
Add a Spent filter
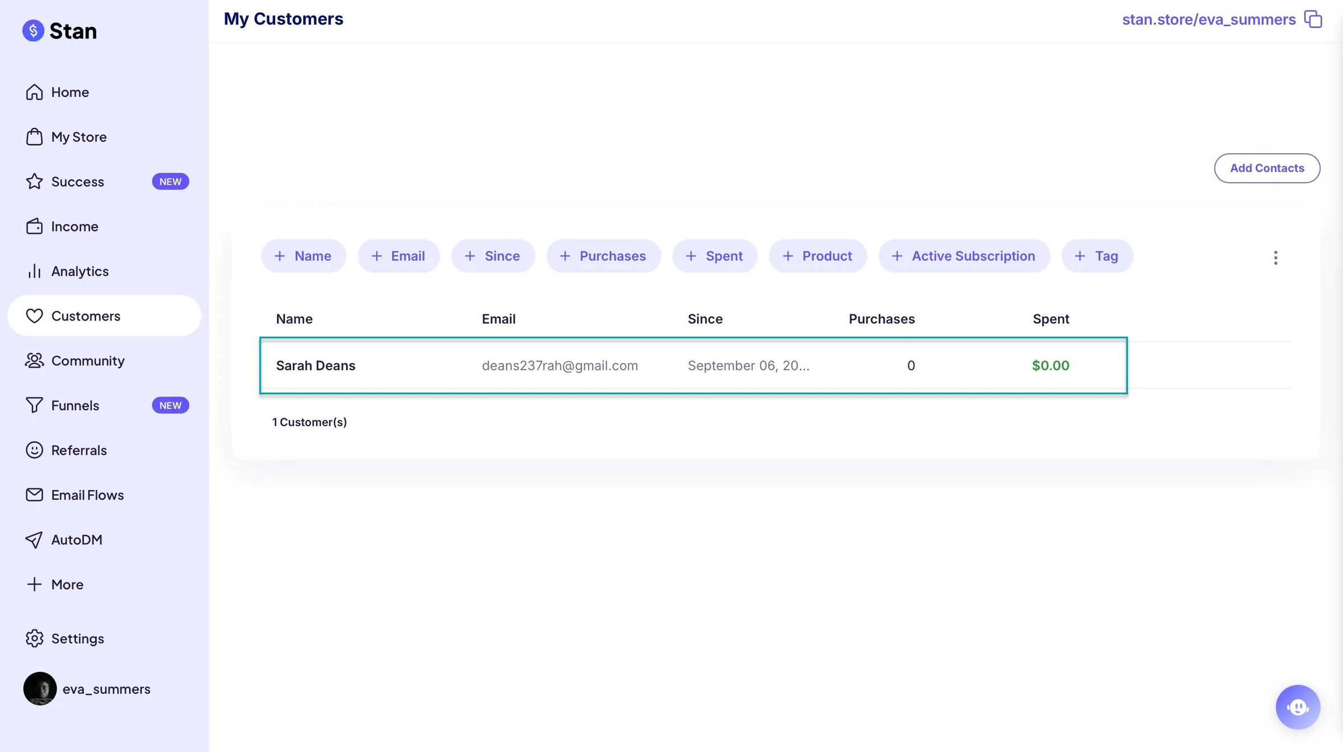coord(715,256)
